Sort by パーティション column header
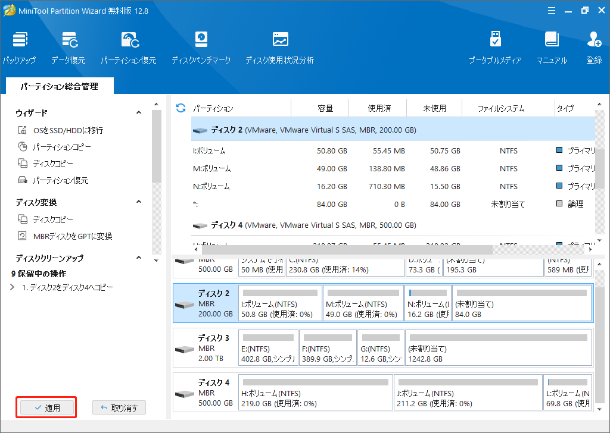Viewport: 610px width, 433px height. (241, 108)
